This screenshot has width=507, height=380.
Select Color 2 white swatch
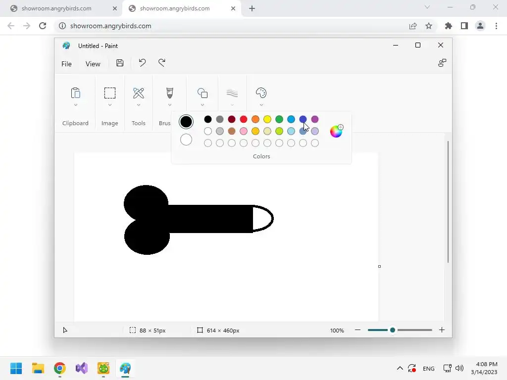186,140
